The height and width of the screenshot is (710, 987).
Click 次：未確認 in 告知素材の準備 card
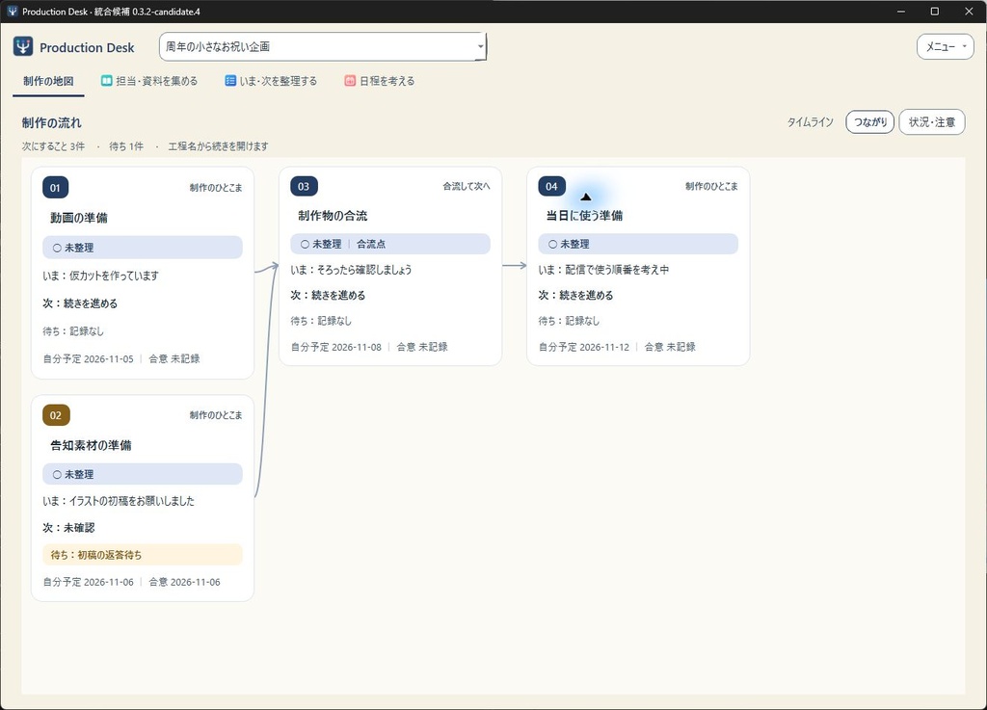[68, 528]
